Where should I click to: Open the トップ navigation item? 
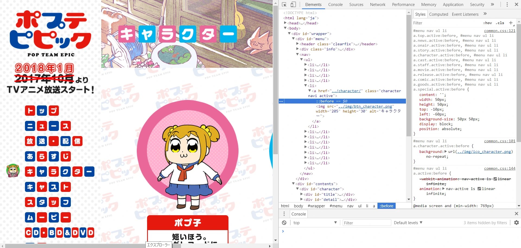click(x=42, y=111)
